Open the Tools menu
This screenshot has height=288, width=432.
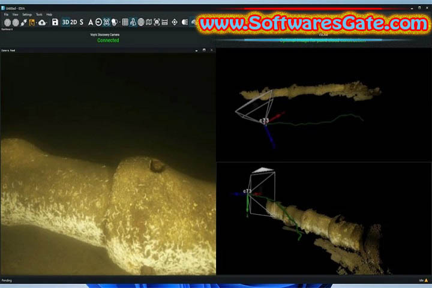[39, 14]
